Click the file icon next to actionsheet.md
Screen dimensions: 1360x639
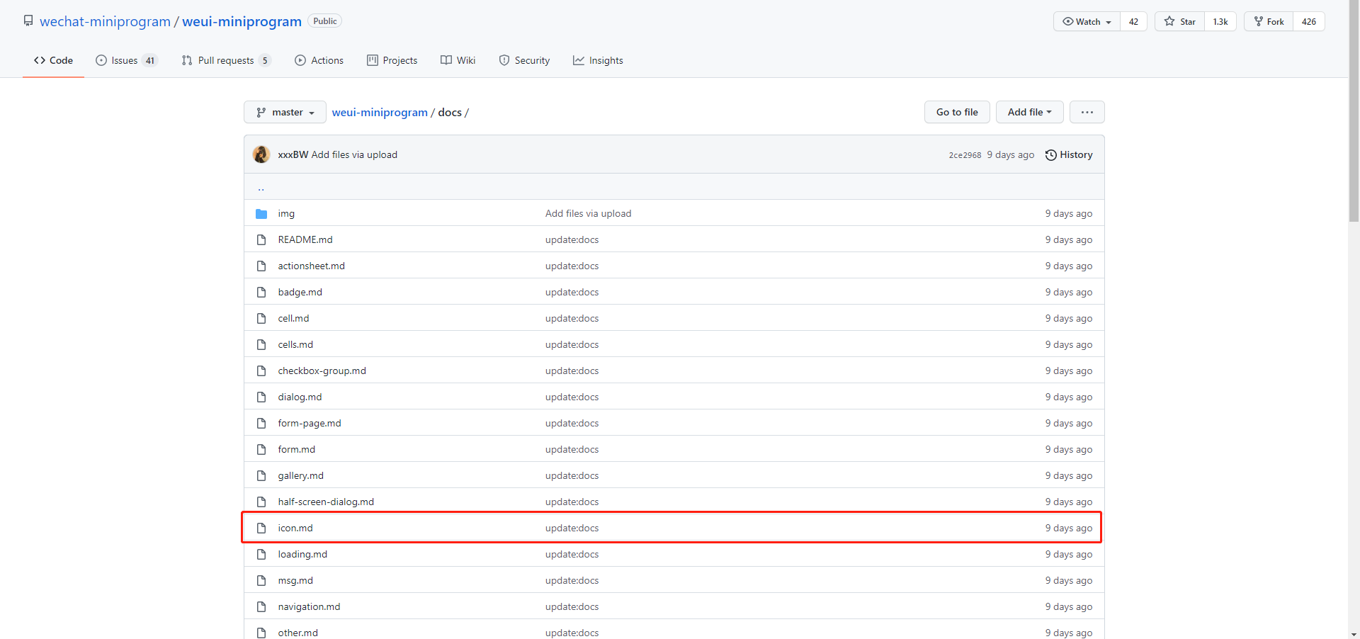click(x=261, y=266)
